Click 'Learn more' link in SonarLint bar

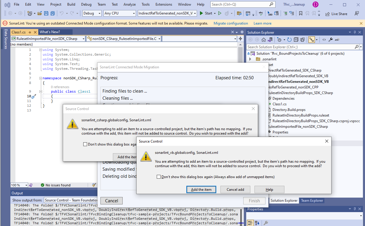(262, 23)
